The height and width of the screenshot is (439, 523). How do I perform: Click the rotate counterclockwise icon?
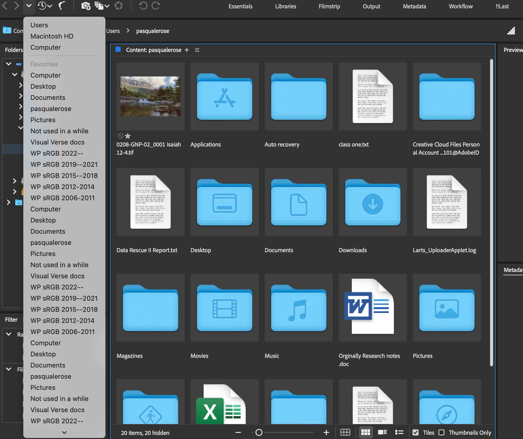[x=143, y=6]
